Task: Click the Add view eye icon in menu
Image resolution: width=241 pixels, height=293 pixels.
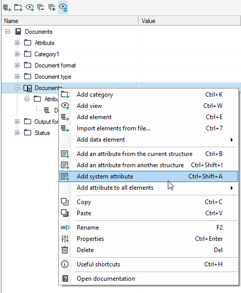Action: click(x=65, y=106)
